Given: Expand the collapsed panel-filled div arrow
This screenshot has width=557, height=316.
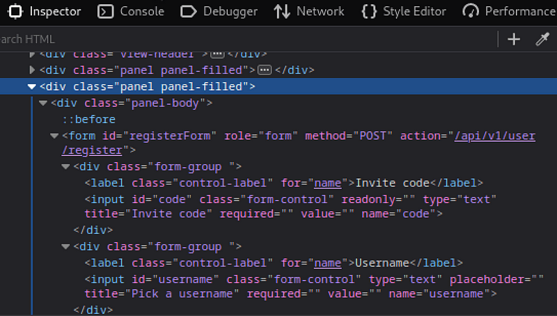Looking at the screenshot, I should (31, 70).
